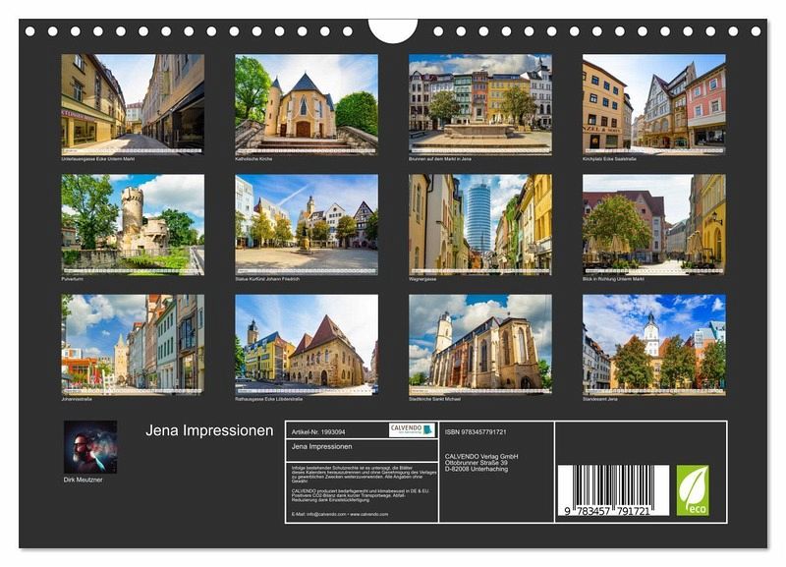Click caption 'Kirchplatz Ecke Saalstraße'
Screen dimensions: 786x567
pyautogui.click(x=609, y=159)
